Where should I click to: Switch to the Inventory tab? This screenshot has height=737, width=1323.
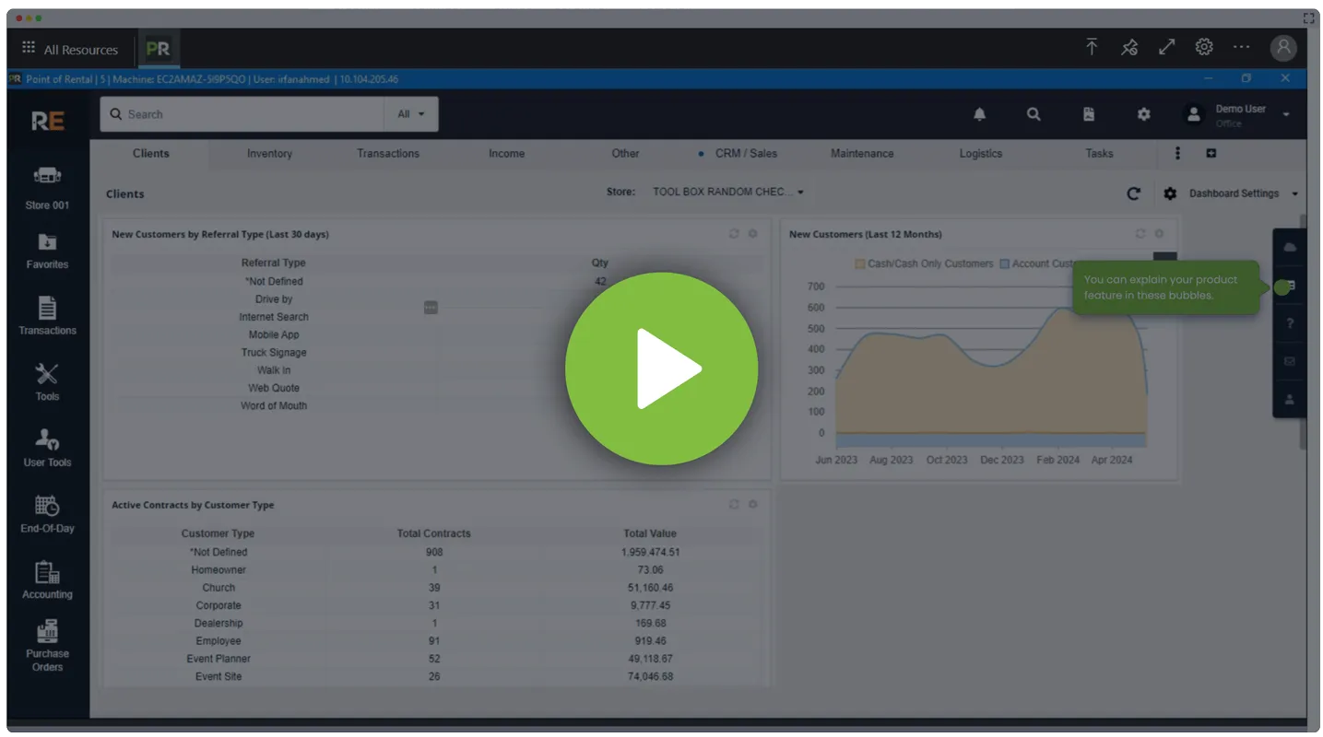[269, 154]
